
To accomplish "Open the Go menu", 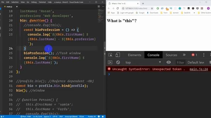I will point(28,2).
